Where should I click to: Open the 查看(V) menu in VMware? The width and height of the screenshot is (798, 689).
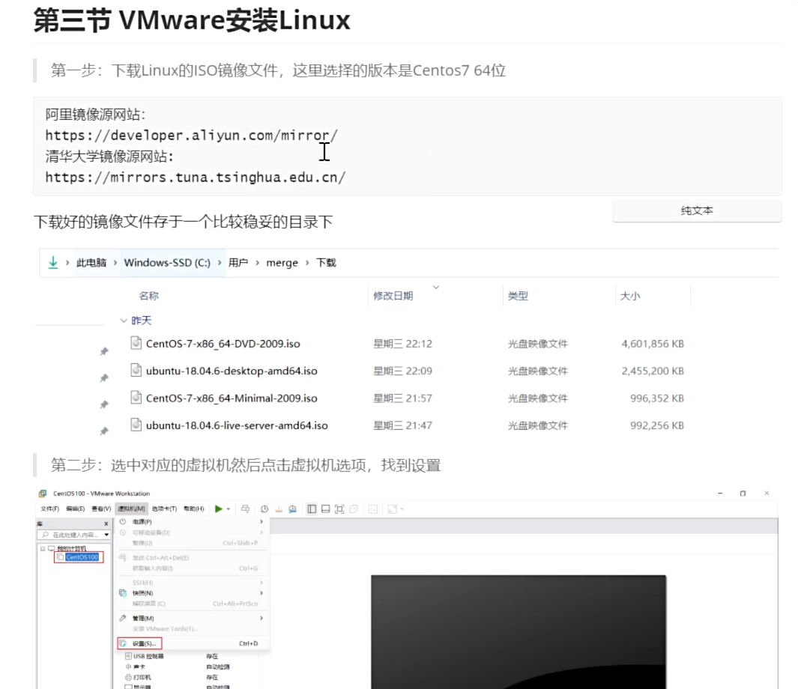(x=101, y=509)
